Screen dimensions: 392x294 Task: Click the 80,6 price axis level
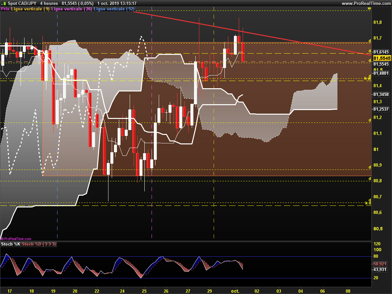pos(378,212)
